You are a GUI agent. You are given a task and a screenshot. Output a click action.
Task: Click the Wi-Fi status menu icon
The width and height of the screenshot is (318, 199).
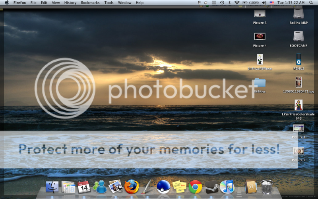pyautogui.click(x=237, y=3)
